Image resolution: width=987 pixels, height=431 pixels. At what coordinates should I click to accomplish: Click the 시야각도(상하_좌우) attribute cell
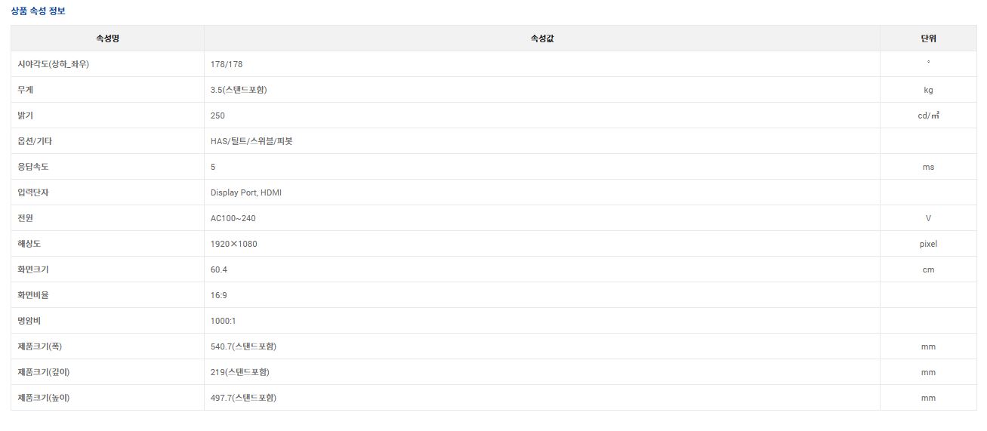pos(107,64)
